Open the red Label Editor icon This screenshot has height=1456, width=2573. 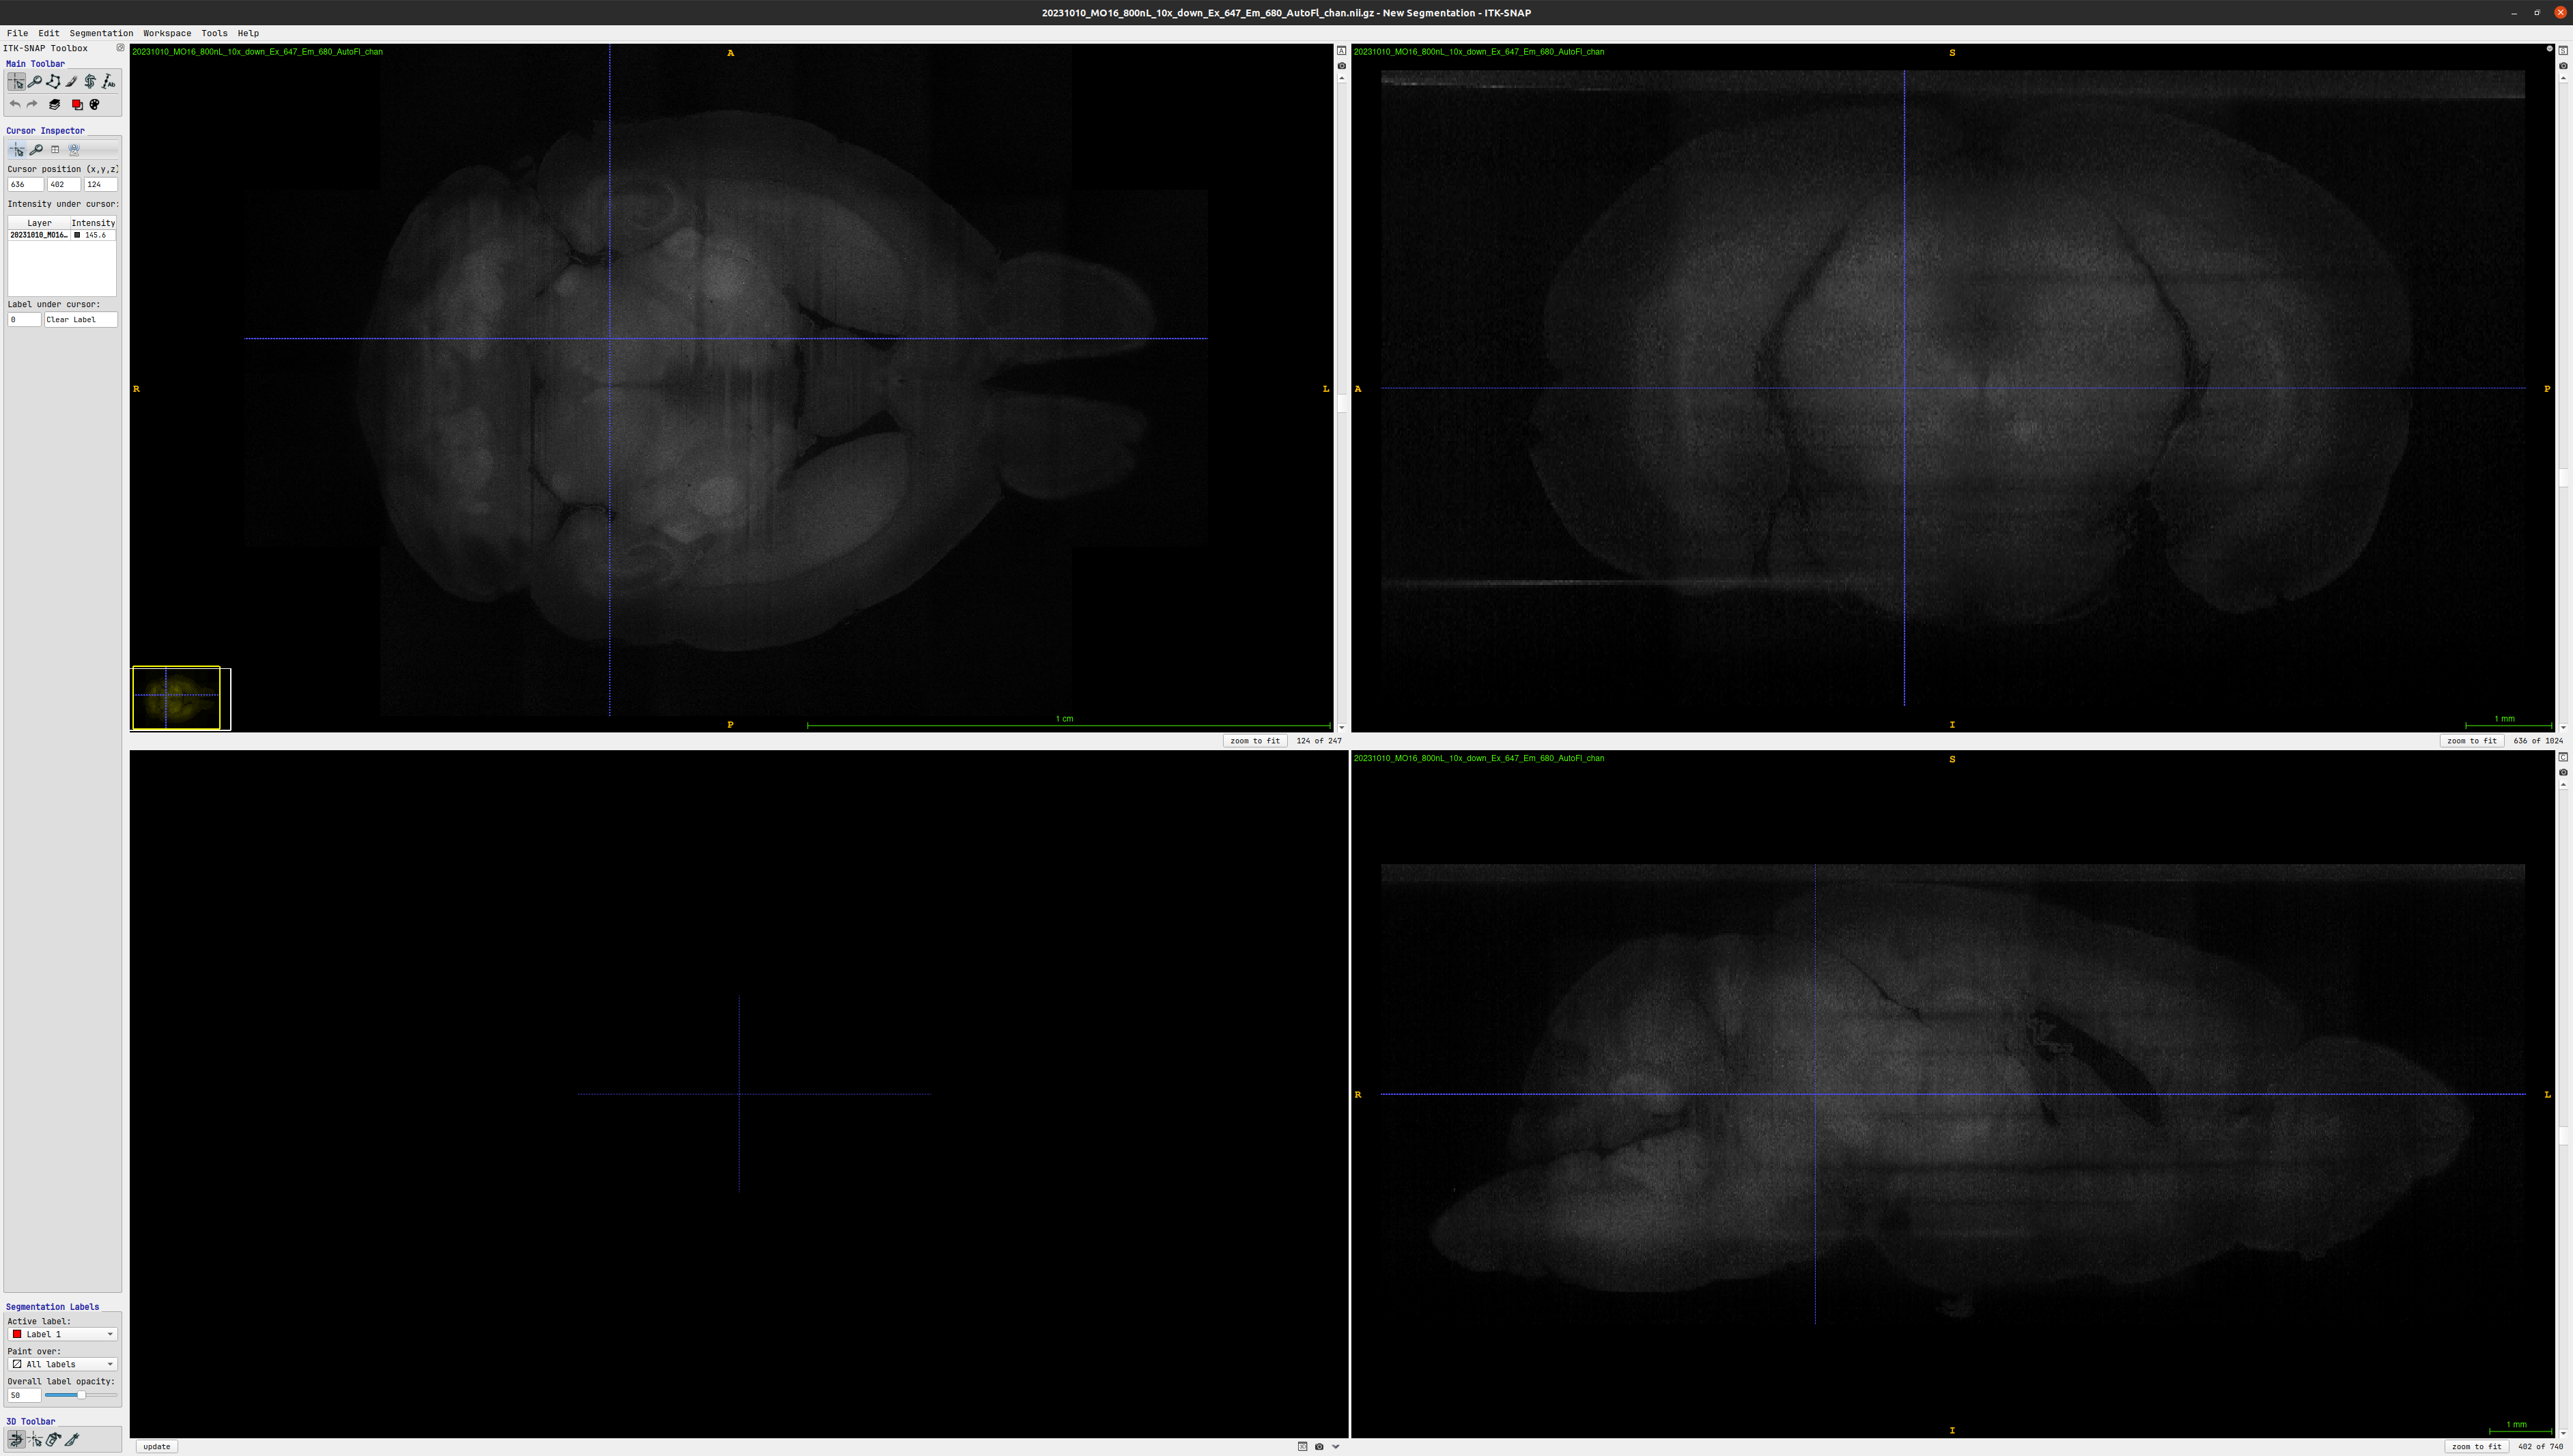(77, 104)
